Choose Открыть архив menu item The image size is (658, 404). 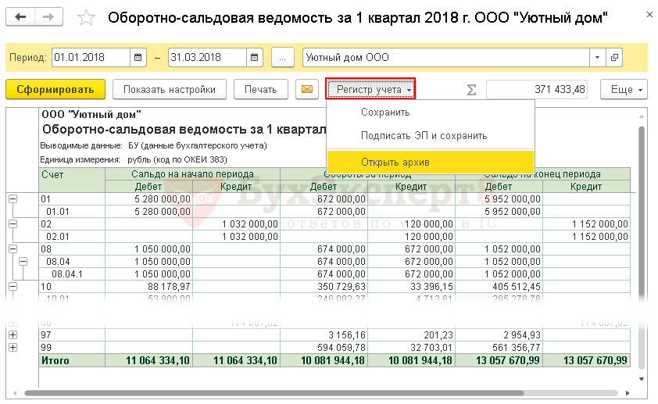[395, 163]
